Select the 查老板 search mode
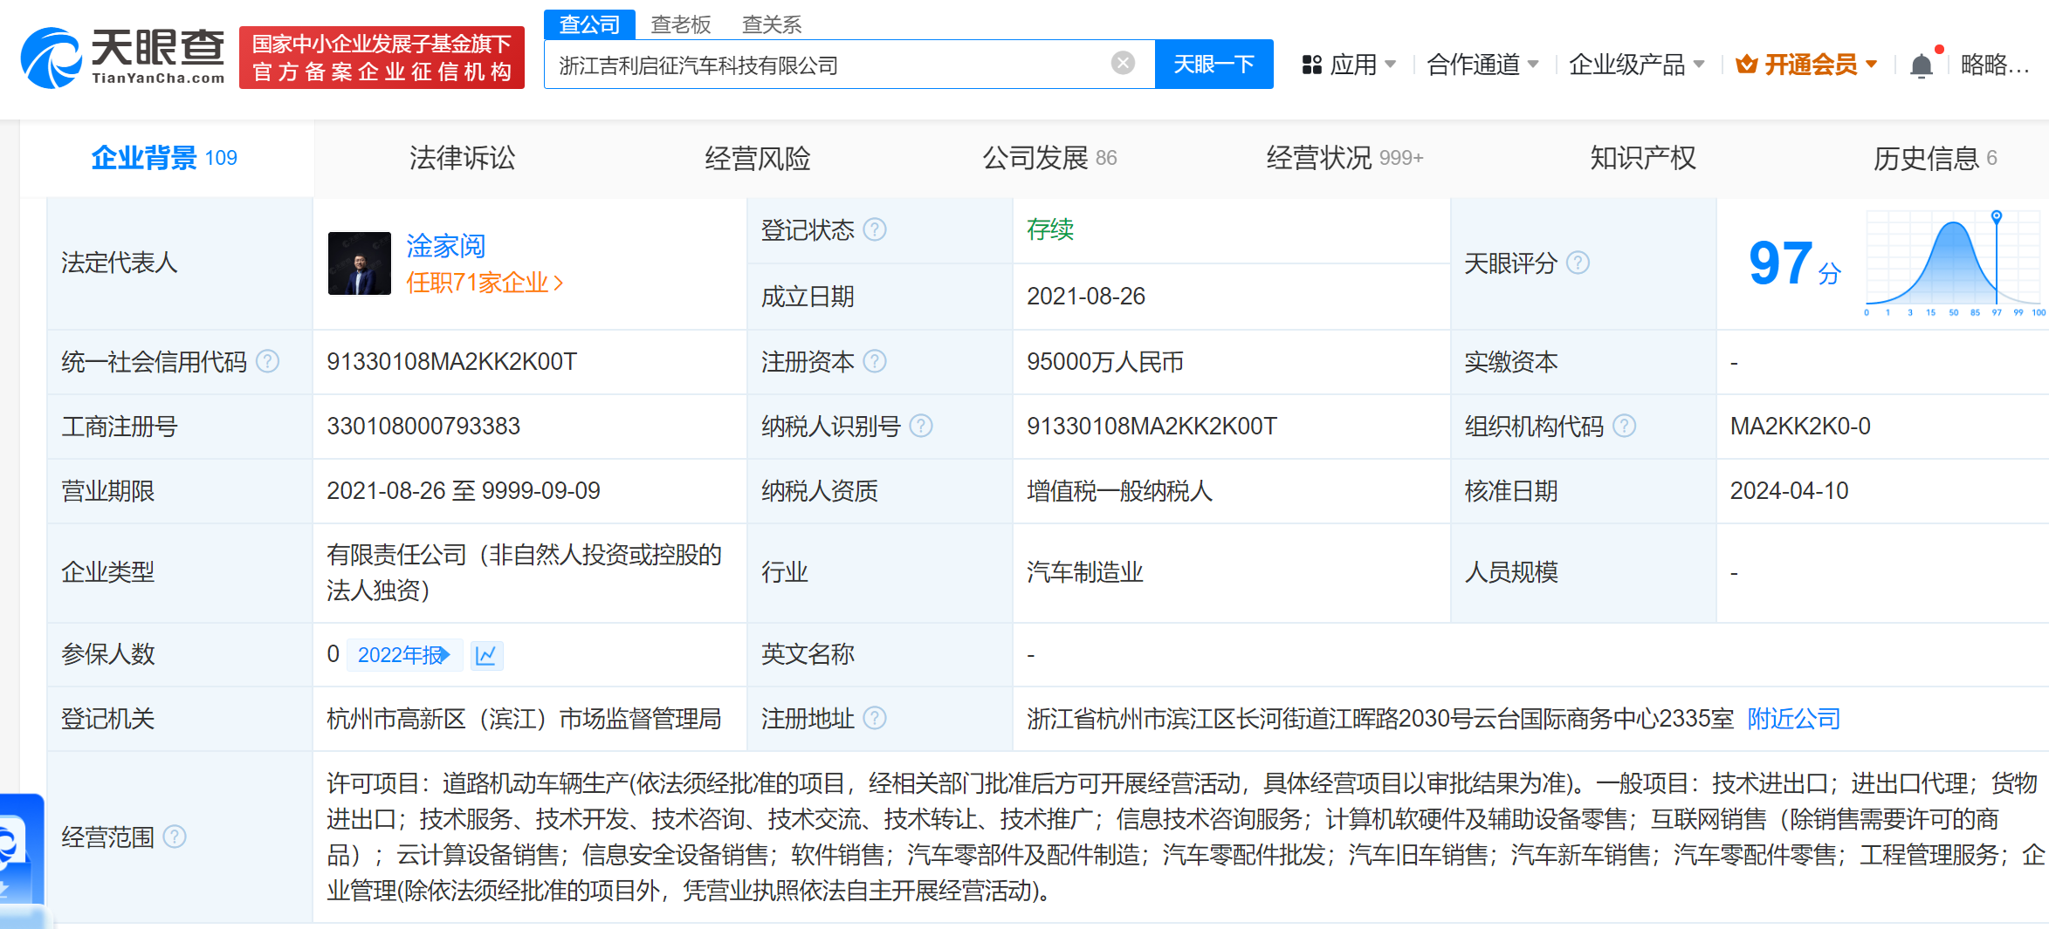This screenshot has width=2049, height=929. [x=681, y=24]
